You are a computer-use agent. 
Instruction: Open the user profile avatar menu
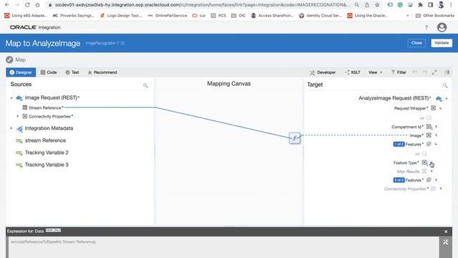(x=442, y=27)
